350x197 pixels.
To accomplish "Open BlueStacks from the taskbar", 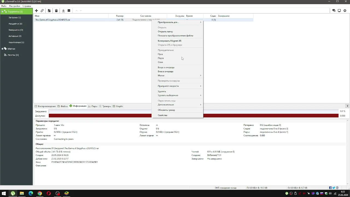I will [67, 193].
